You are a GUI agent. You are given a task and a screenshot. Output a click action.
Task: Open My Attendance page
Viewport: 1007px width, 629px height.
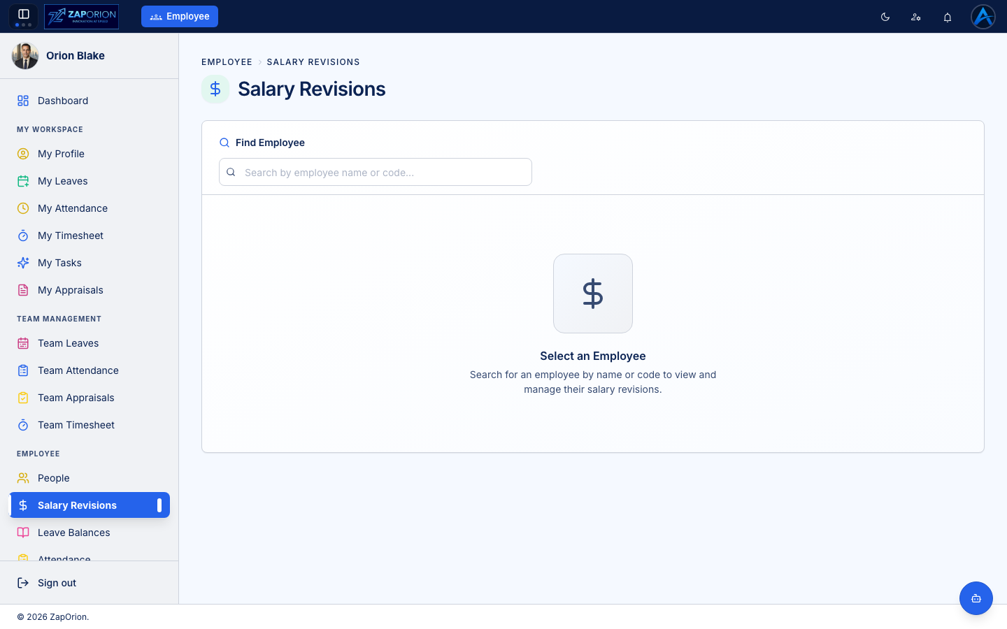(90, 208)
